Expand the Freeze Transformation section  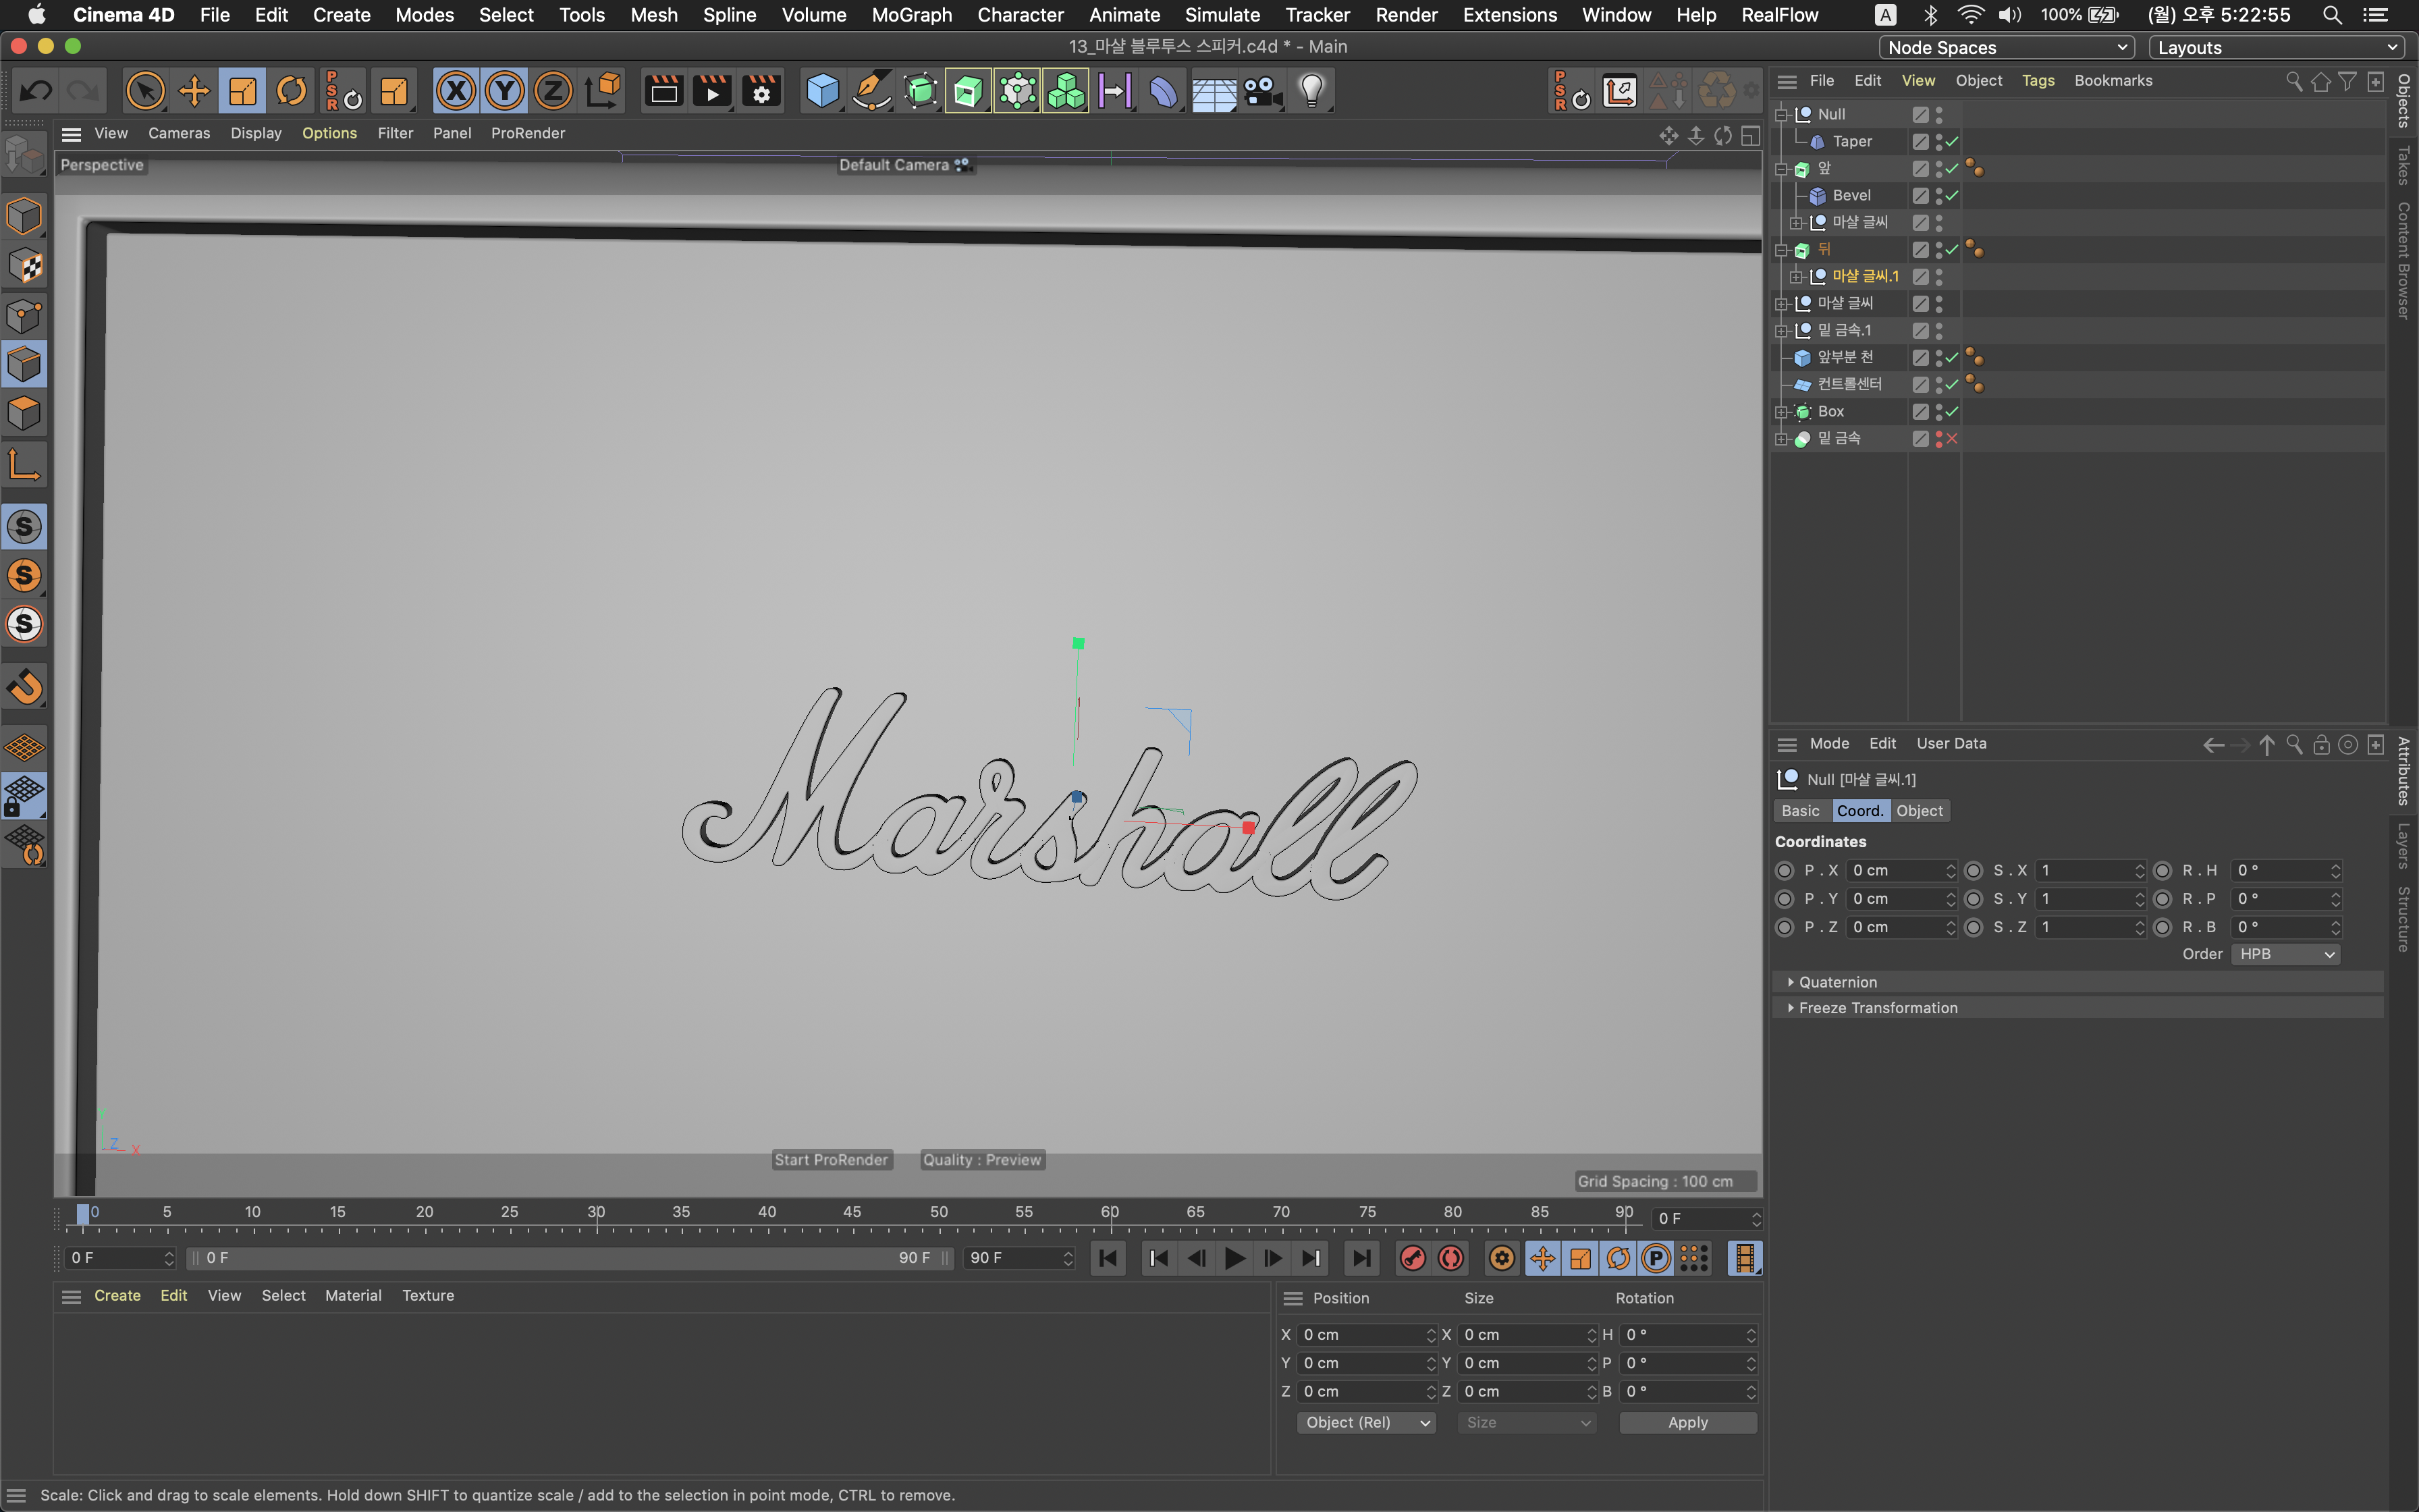coord(1791,1007)
